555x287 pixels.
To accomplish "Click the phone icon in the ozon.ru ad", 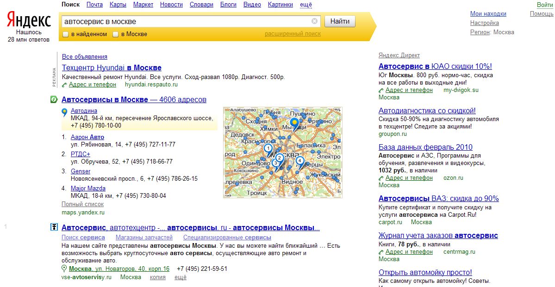I will (x=381, y=178).
